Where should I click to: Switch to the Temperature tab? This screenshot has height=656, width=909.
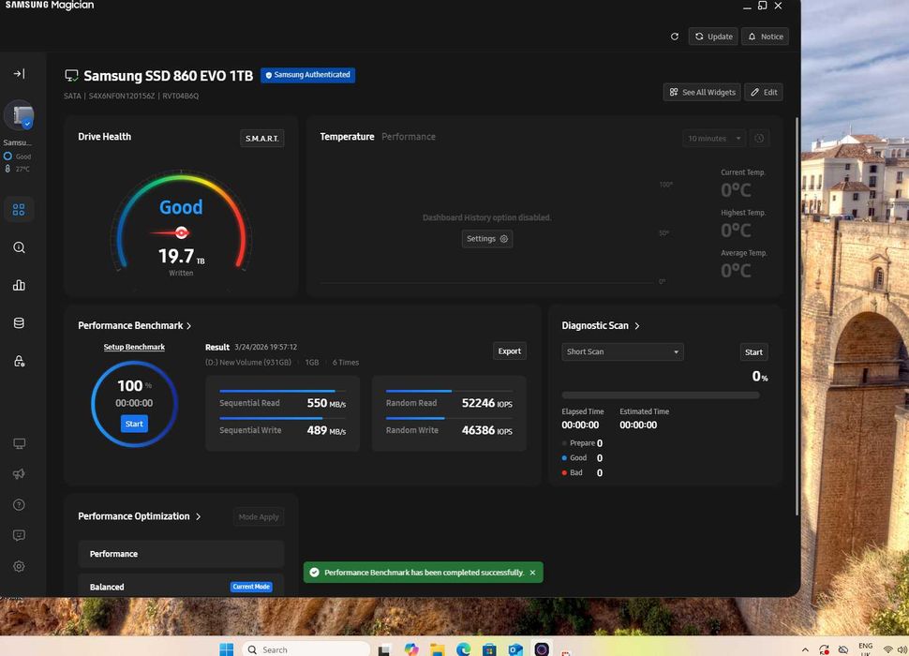click(x=347, y=137)
